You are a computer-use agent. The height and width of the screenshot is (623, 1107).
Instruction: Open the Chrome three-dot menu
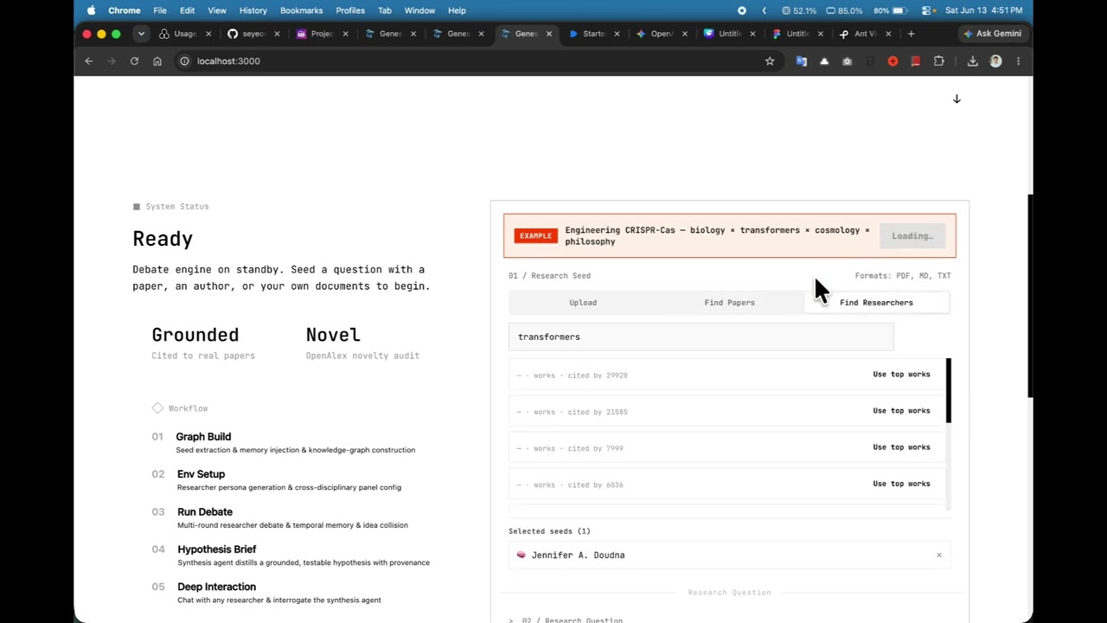coord(1018,61)
